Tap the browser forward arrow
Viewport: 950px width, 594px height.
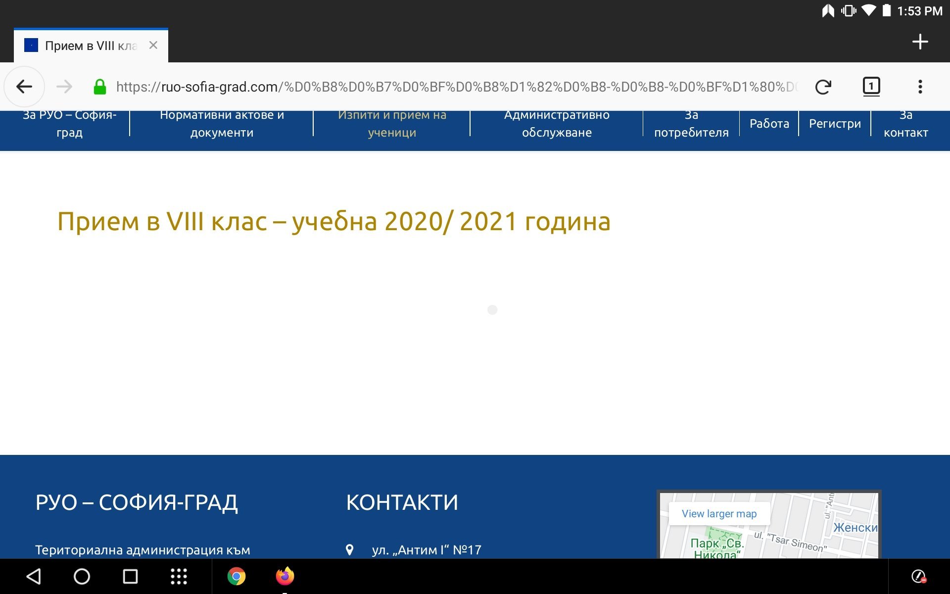[64, 87]
